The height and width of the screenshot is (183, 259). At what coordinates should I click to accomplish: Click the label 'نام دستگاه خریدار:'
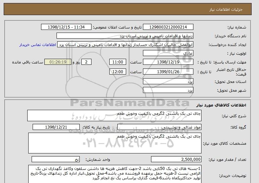click(230, 36)
